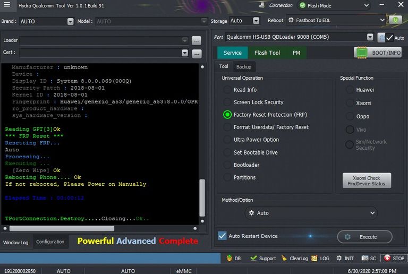Click the INIT gear icon
Viewport: 408px width, 274px height.
tap(339, 258)
